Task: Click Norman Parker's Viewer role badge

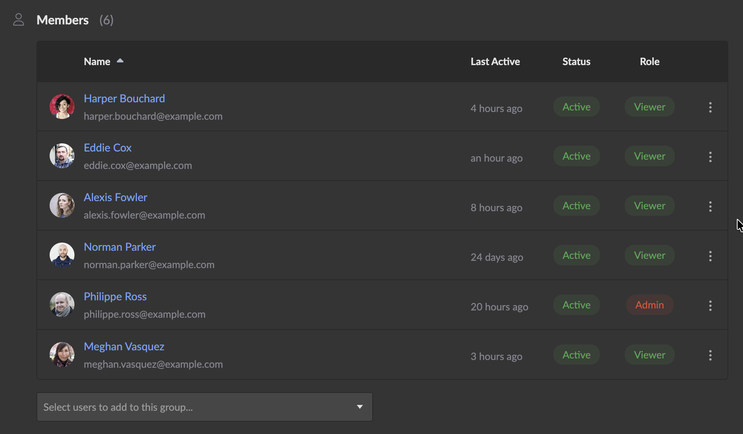Action: (x=649, y=255)
